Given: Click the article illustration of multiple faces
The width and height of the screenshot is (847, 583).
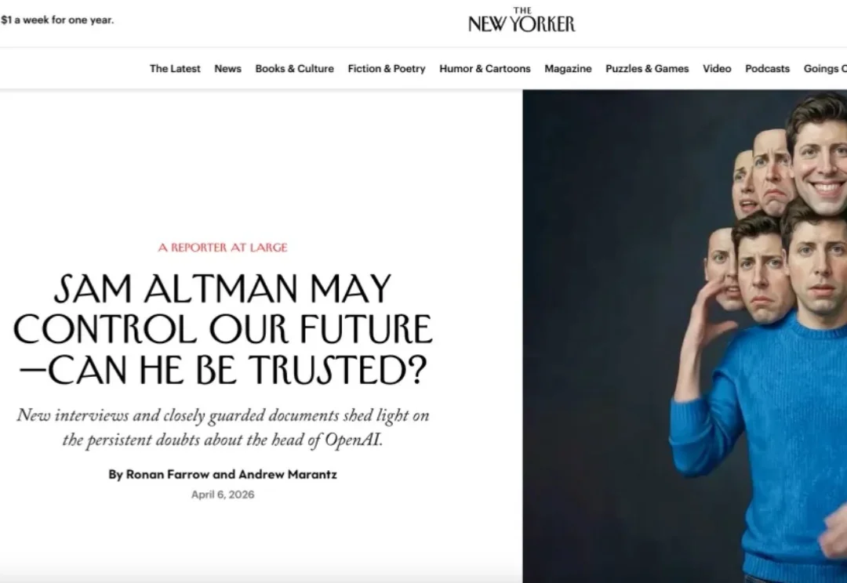Looking at the screenshot, I should [x=685, y=335].
